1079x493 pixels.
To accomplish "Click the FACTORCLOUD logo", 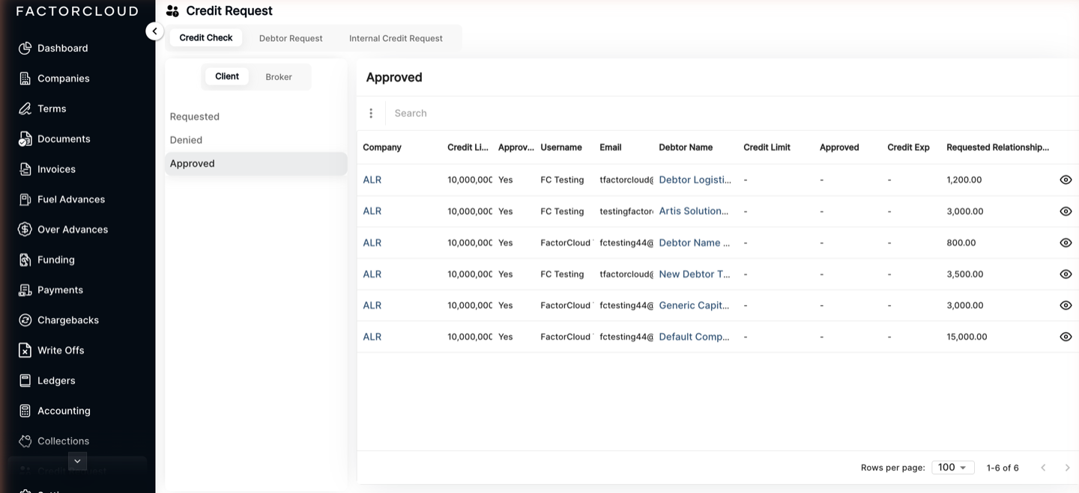I will [77, 11].
